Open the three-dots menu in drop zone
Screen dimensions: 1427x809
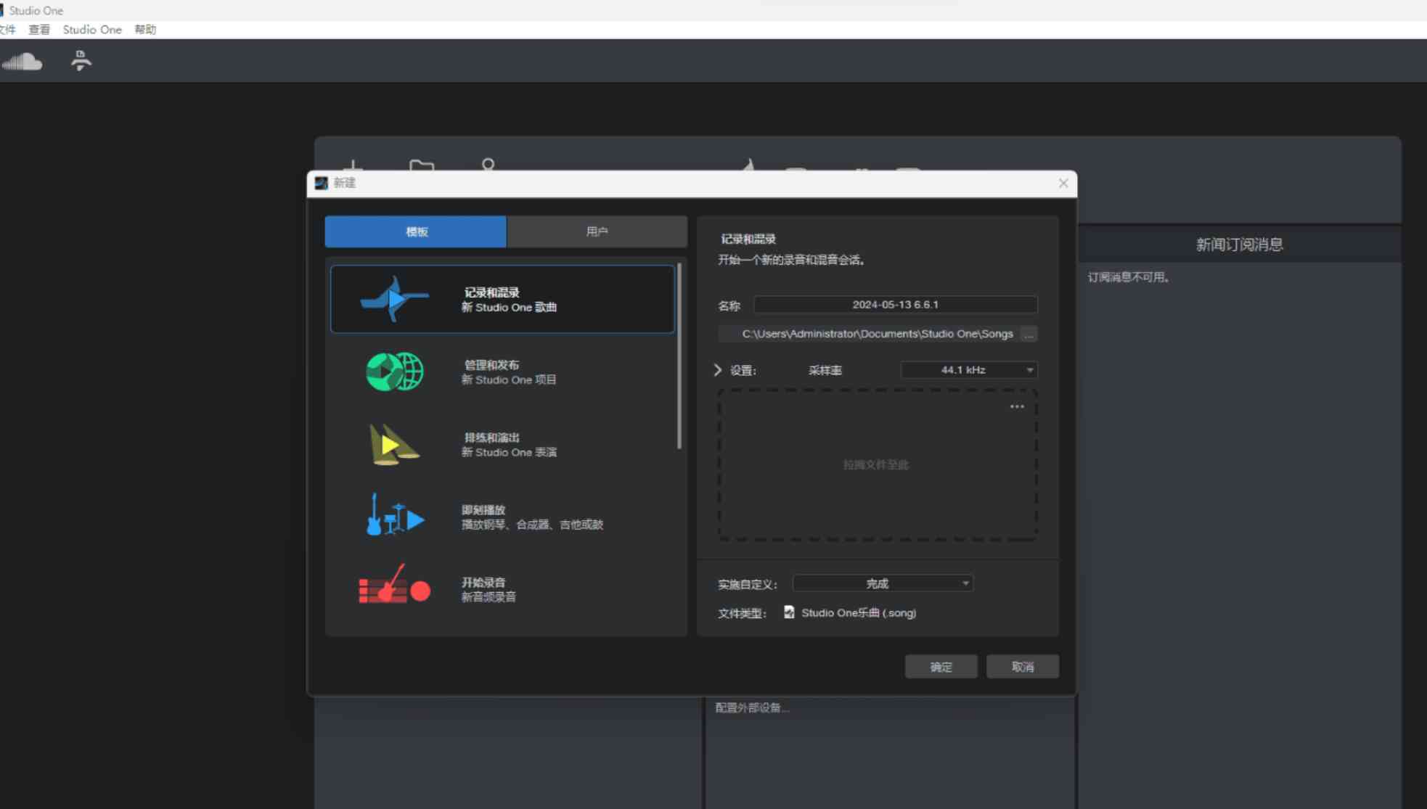tap(1017, 406)
